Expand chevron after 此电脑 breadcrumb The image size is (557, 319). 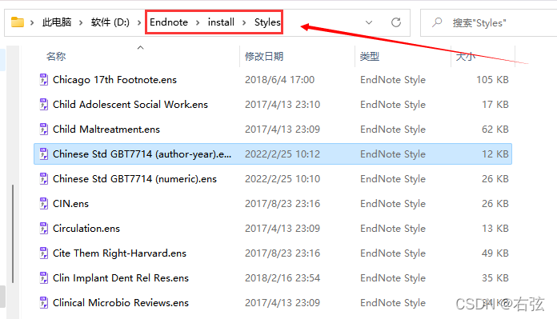click(x=81, y=22)
